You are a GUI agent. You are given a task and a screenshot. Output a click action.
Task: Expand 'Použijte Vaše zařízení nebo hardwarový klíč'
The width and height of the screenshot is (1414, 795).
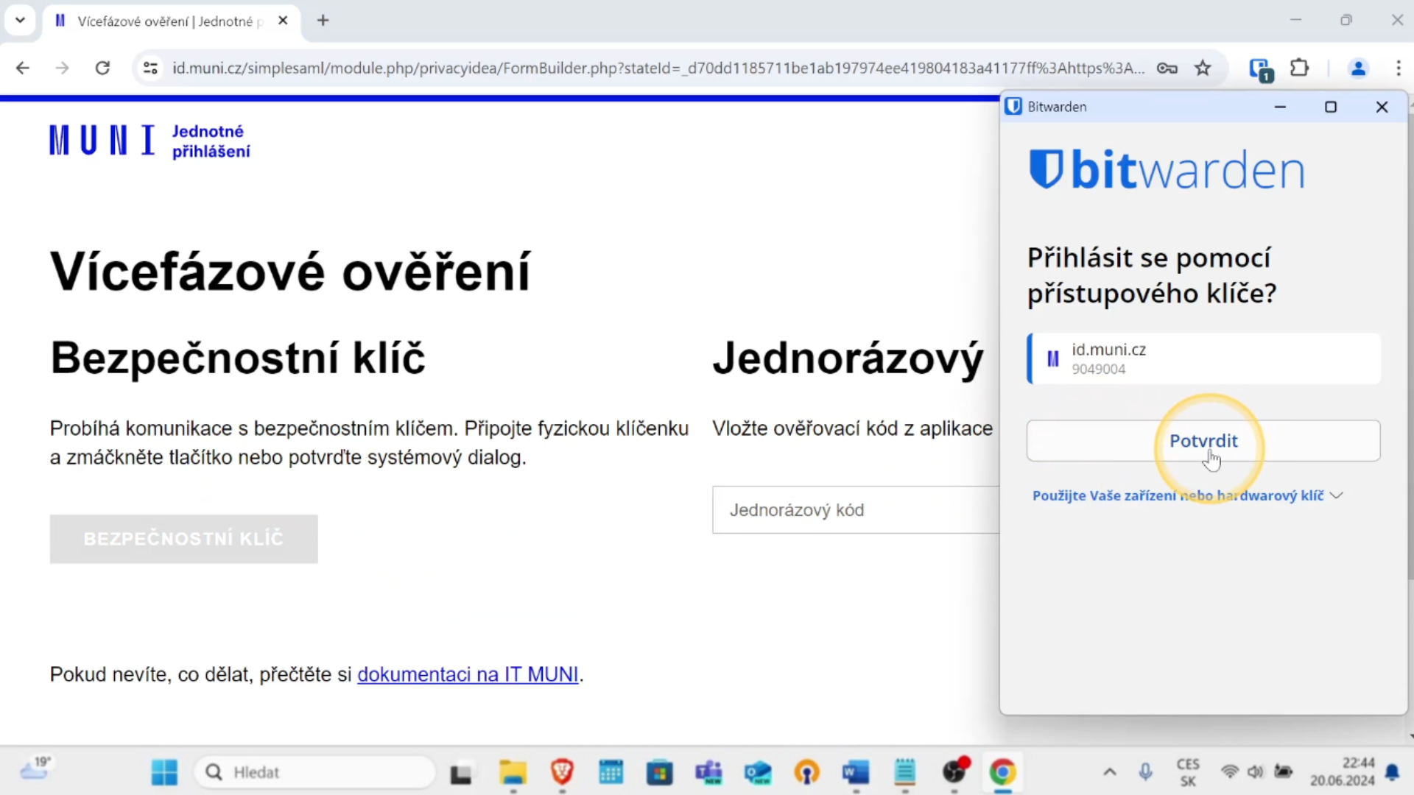point(1187,495)
